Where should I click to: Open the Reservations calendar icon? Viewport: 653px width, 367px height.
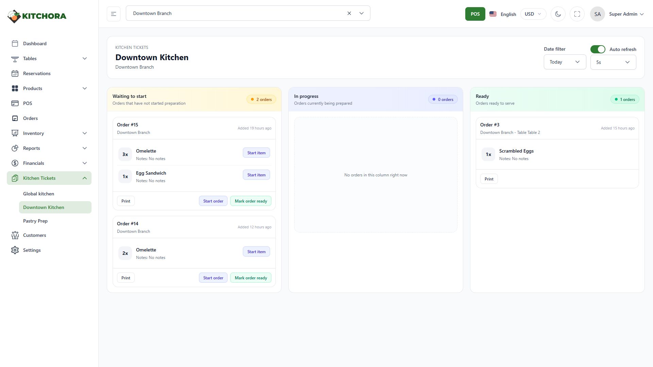point(15,73)
